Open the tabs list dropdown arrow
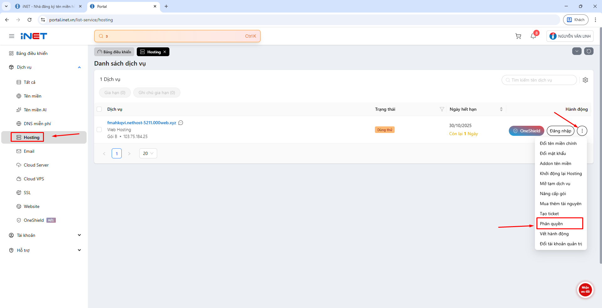602x308 pixels. coord(577,51)
